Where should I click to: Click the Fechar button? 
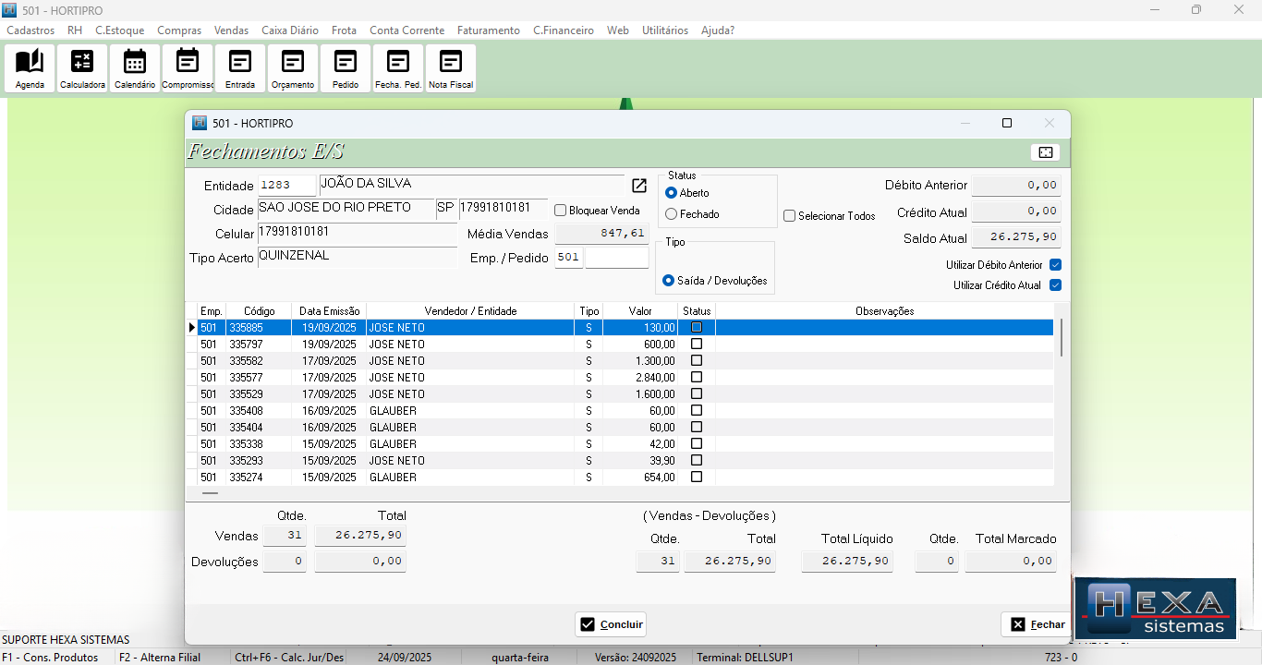1037,624
